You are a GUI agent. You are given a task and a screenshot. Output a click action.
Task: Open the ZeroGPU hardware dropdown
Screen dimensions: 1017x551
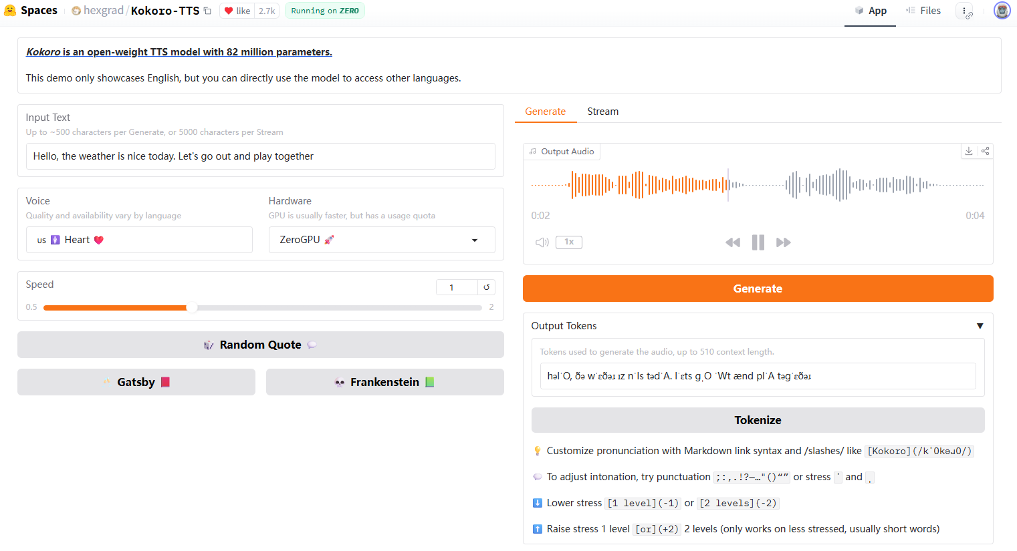(x=382, y=240)
